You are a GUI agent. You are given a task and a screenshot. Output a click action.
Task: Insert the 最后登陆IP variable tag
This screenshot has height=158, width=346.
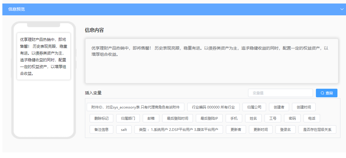click(x=209, y=118)
